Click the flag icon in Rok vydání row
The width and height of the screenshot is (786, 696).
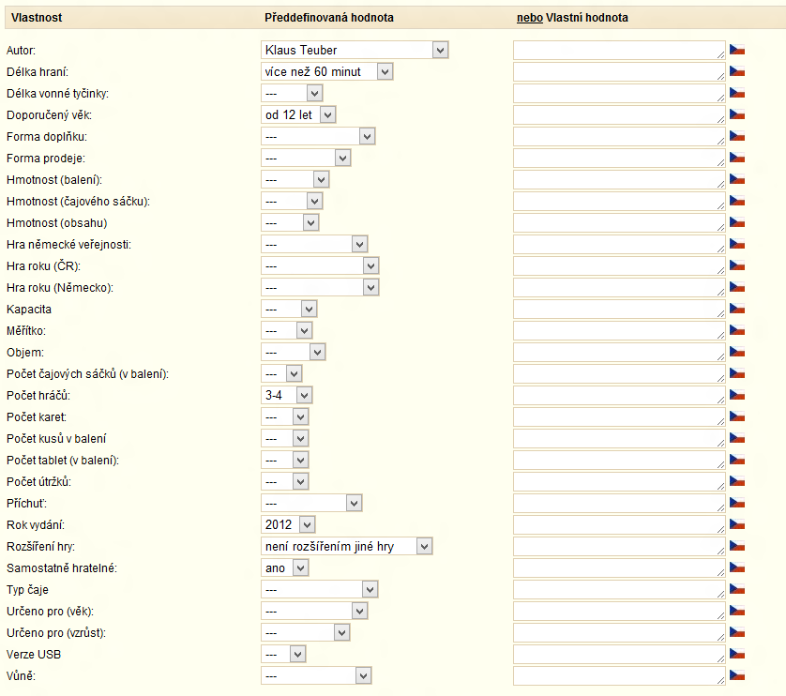click(737, 524)
